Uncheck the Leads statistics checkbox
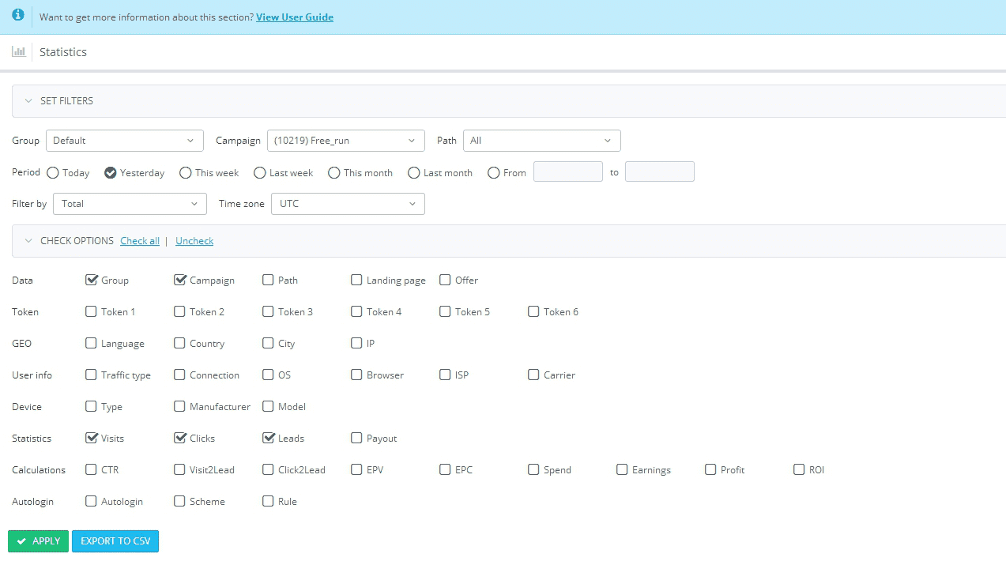The height and width of the screenshot is (580, 1006). click(x=268, y=438)
